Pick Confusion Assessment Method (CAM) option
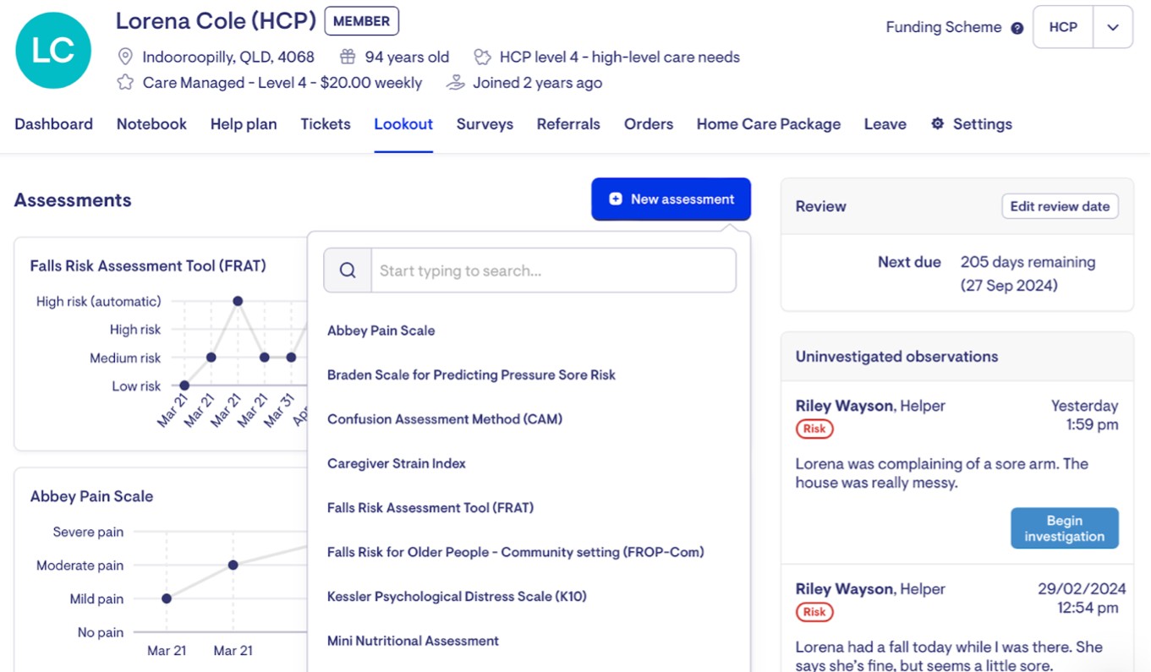The width and height of the screenshot is (1151, 672). click(x=444, y=419)
